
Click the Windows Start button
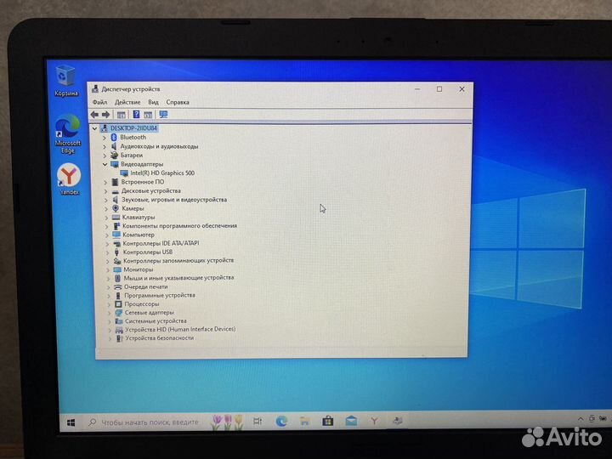coord(71,422)
